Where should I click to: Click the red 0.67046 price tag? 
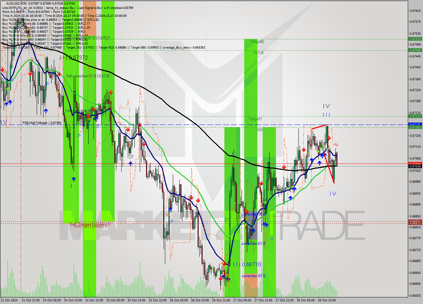point(415,163)
